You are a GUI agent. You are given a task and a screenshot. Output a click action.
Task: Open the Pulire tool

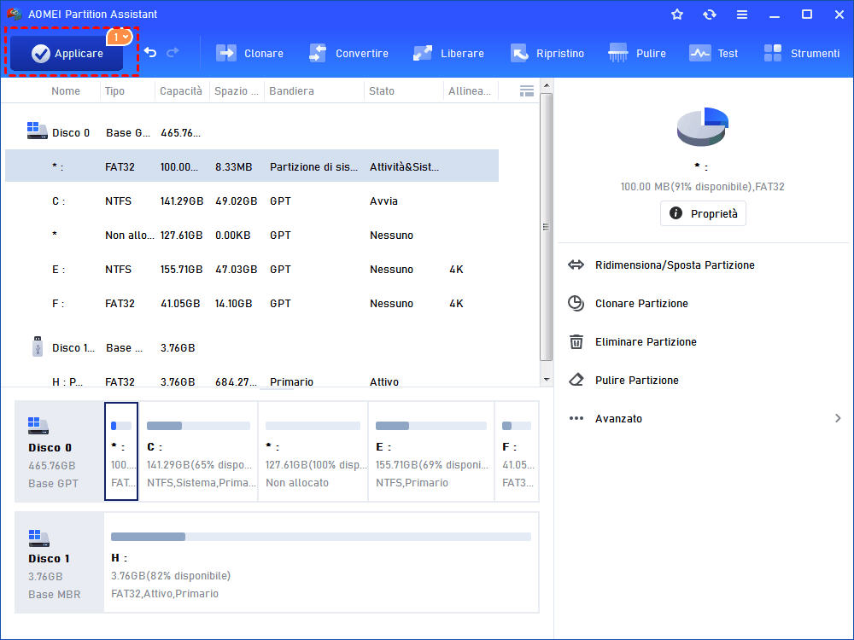(637, 53)
